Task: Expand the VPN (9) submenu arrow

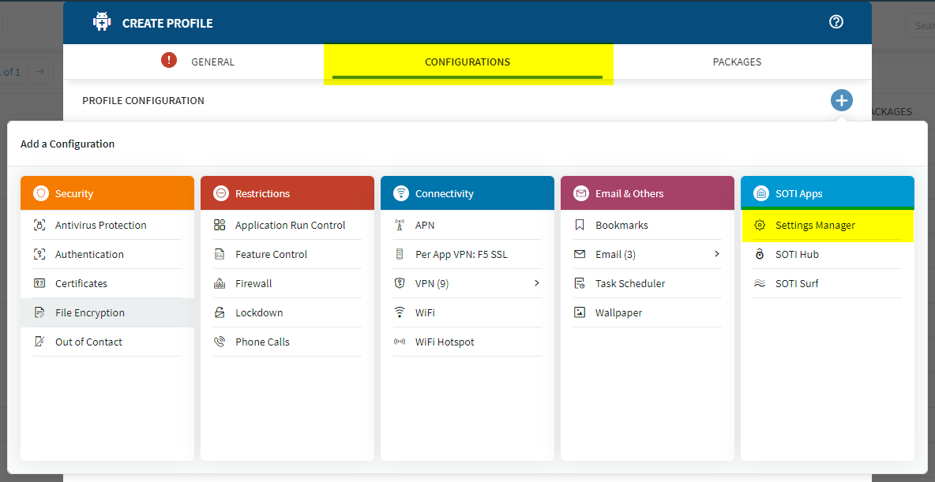Action: pyautogui.click(x=537, y=283)
